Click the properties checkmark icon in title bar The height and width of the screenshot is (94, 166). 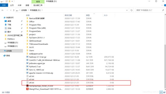6,1
